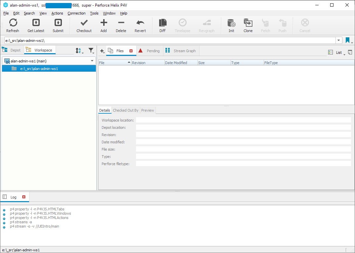Open the Actions menu
This screenshot has height=253, width=355.
(x=57, y=13)
